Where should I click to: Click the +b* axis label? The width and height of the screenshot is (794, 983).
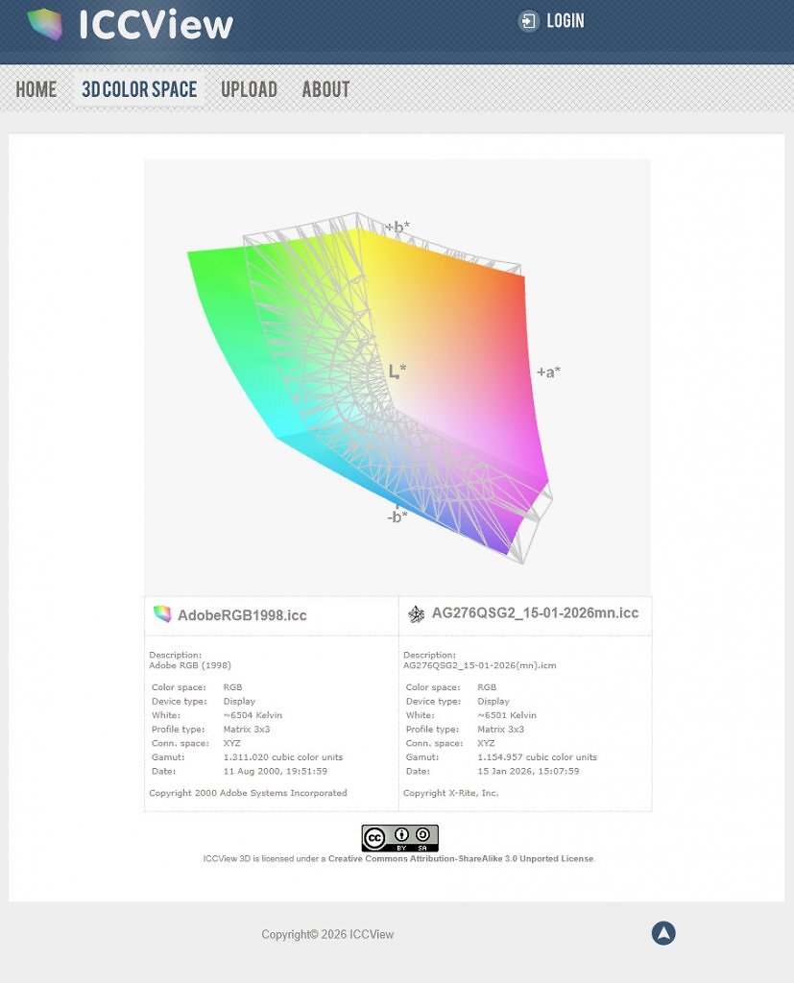[x=397, y=227]
